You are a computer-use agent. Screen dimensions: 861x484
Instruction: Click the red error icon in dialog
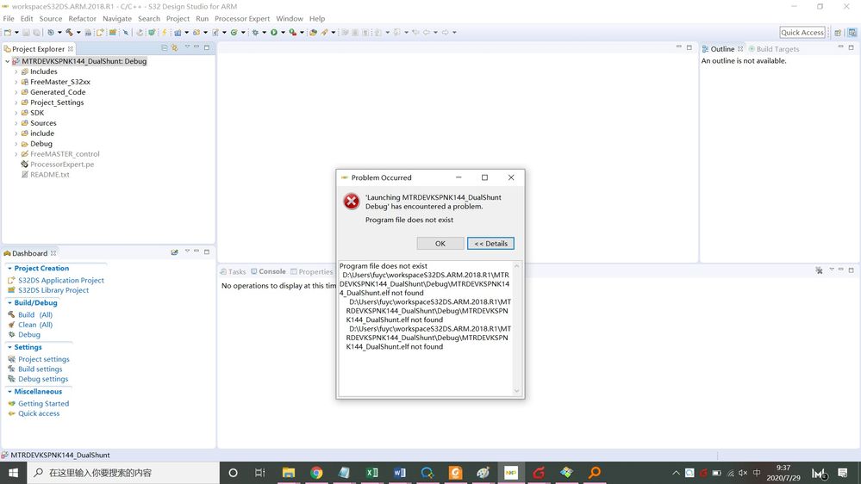(x=352, y=201)
